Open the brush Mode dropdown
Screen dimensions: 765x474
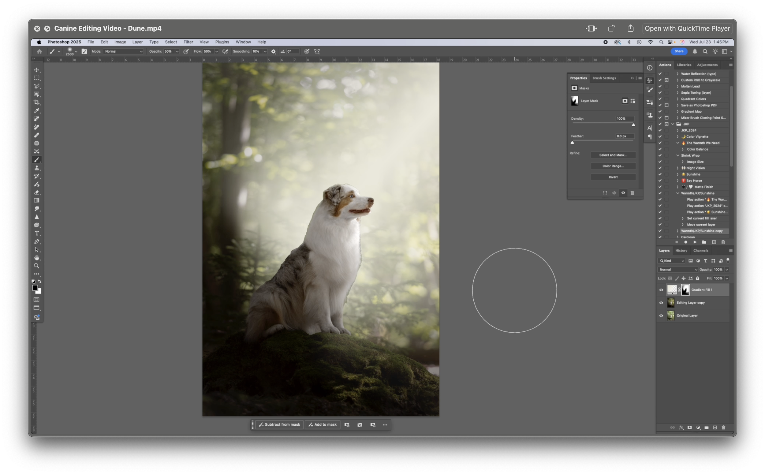click(x=124, y=51)
